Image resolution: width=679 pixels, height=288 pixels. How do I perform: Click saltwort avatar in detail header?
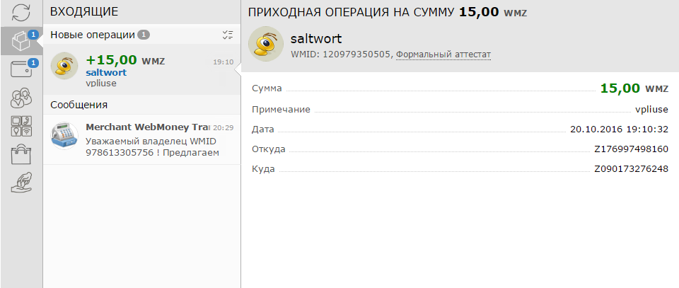(x=266, y=44)
